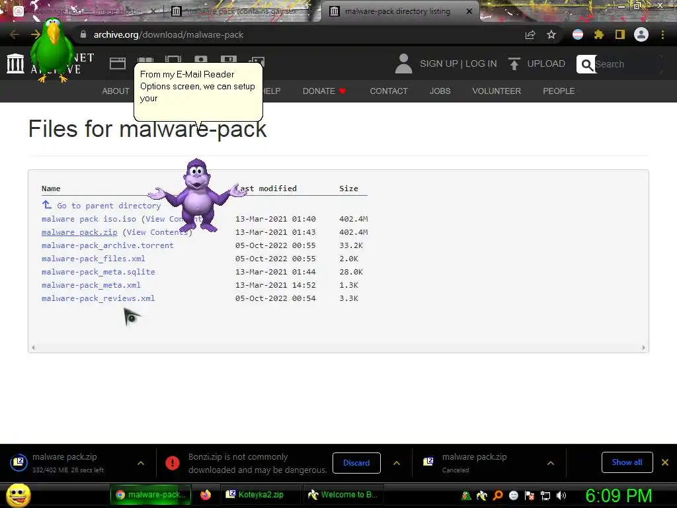Click Show all downloads
This screenshot has width=677, height=508.
pos(627,462)
